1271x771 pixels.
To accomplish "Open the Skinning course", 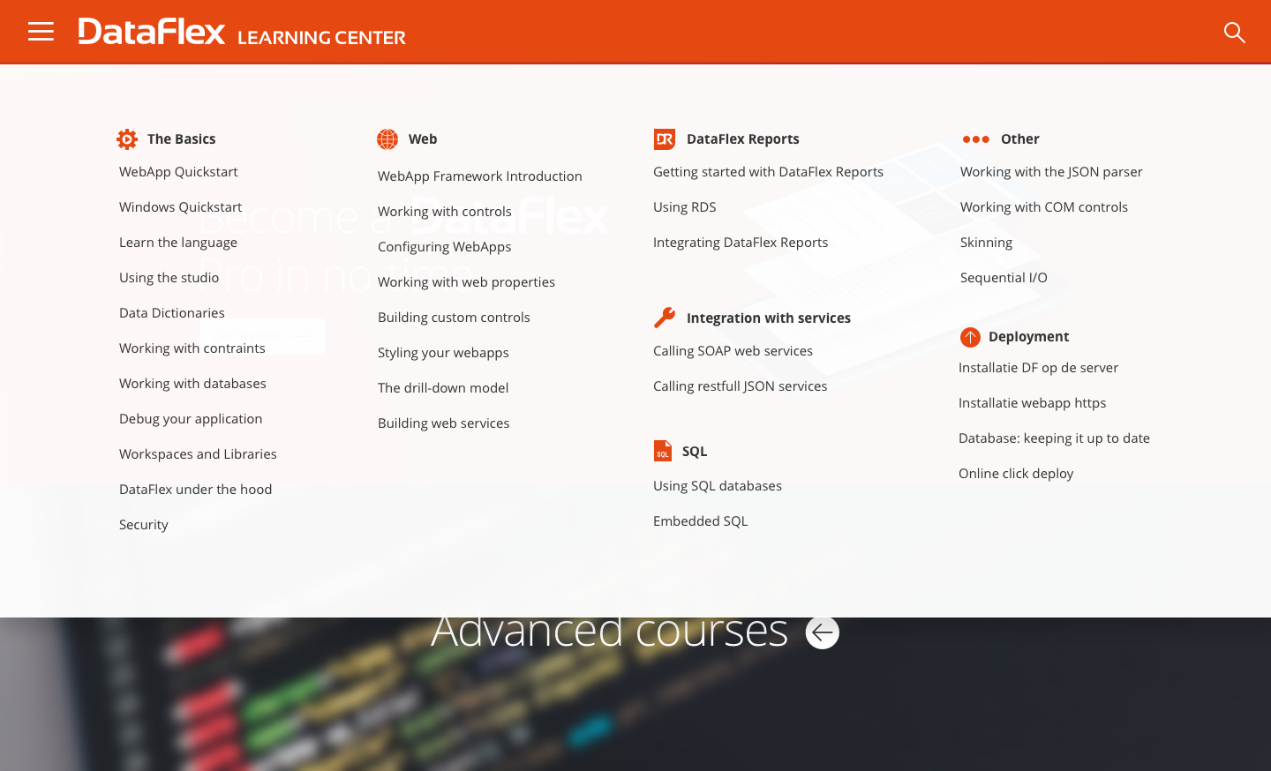I will coord(986,243).
